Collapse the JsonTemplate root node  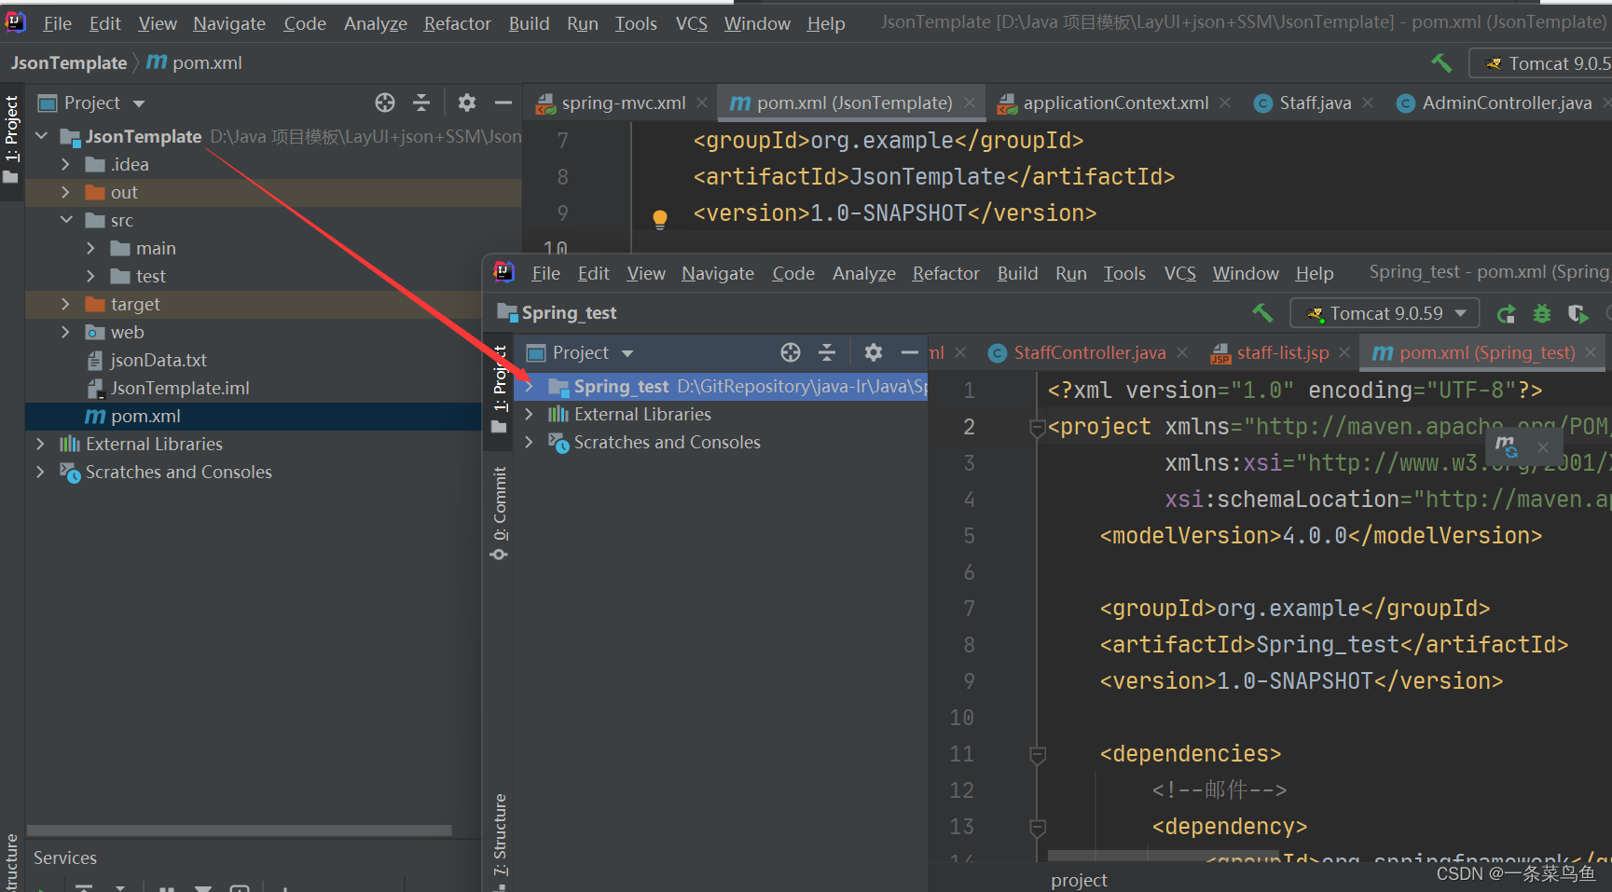tap(41, 136)
